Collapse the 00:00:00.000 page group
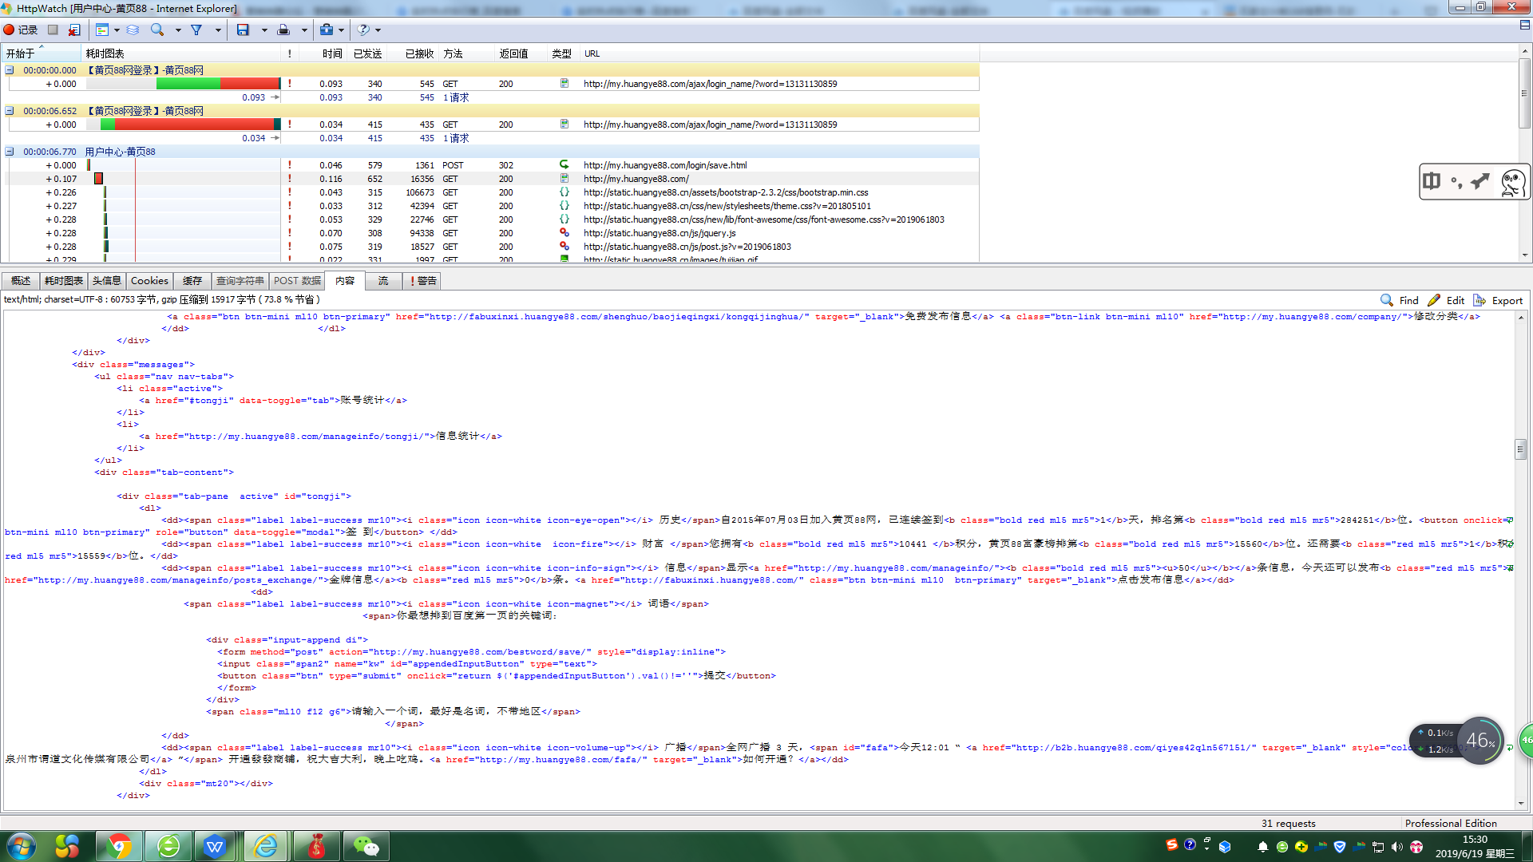 click(x=10, y=70)
